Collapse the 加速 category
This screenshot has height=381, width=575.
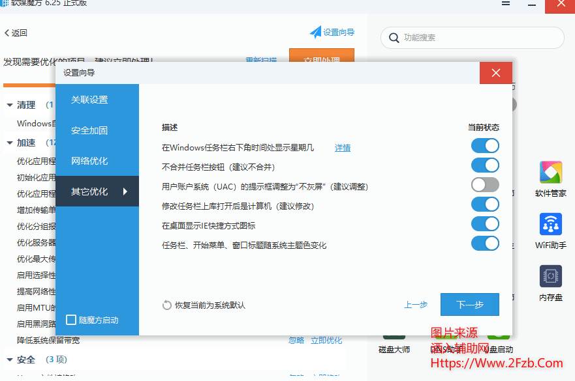(10, 143)
